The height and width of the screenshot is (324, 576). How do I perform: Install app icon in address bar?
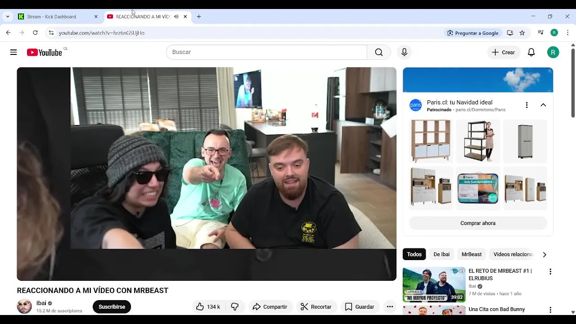click(x=510, y=33)
